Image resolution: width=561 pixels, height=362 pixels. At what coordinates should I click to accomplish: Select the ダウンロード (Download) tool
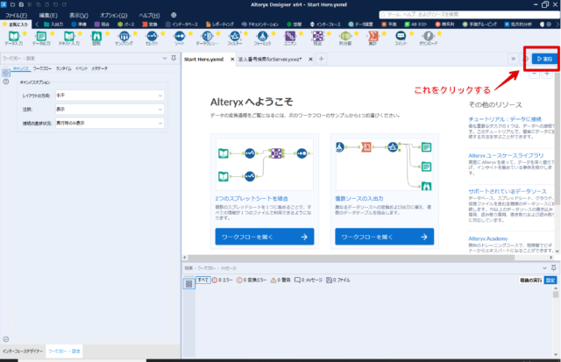click(429, 37)
